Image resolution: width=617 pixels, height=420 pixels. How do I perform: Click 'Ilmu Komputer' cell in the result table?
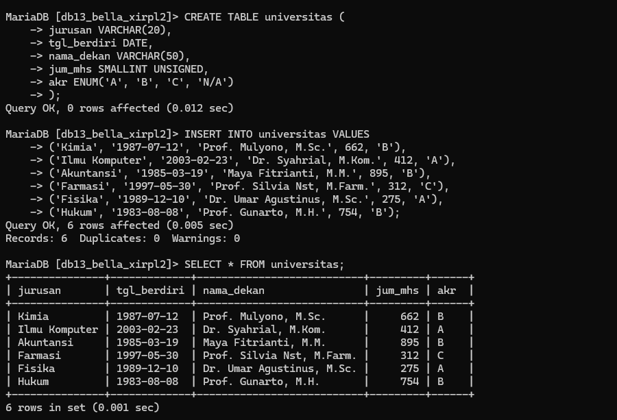[58, 330]
